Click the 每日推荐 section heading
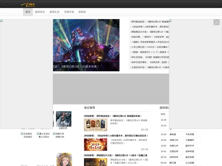 pyautogui.click(x=89, y=108)
